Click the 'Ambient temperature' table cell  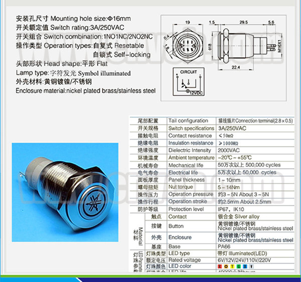coord(191,158)
